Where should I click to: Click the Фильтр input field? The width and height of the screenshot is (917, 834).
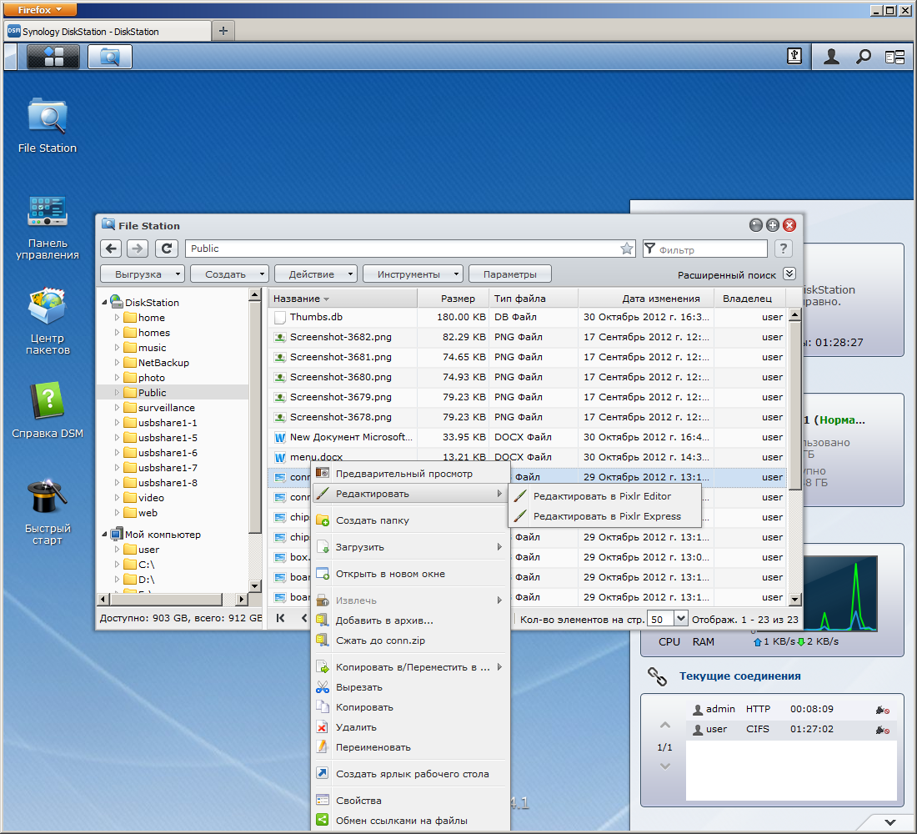point(710,249)
